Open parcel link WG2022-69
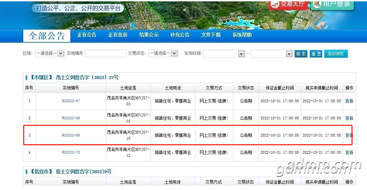The width and height of the screenshot is (367, 190). [x=71, y=135]
